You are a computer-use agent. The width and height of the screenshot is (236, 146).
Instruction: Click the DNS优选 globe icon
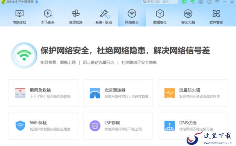click(x=170, y=126)
